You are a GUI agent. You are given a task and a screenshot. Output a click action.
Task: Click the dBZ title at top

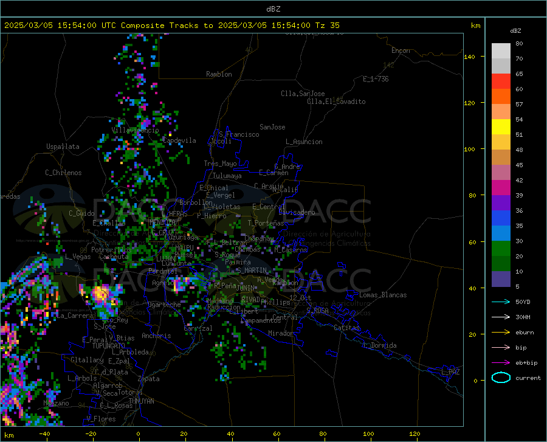point(273,9)
